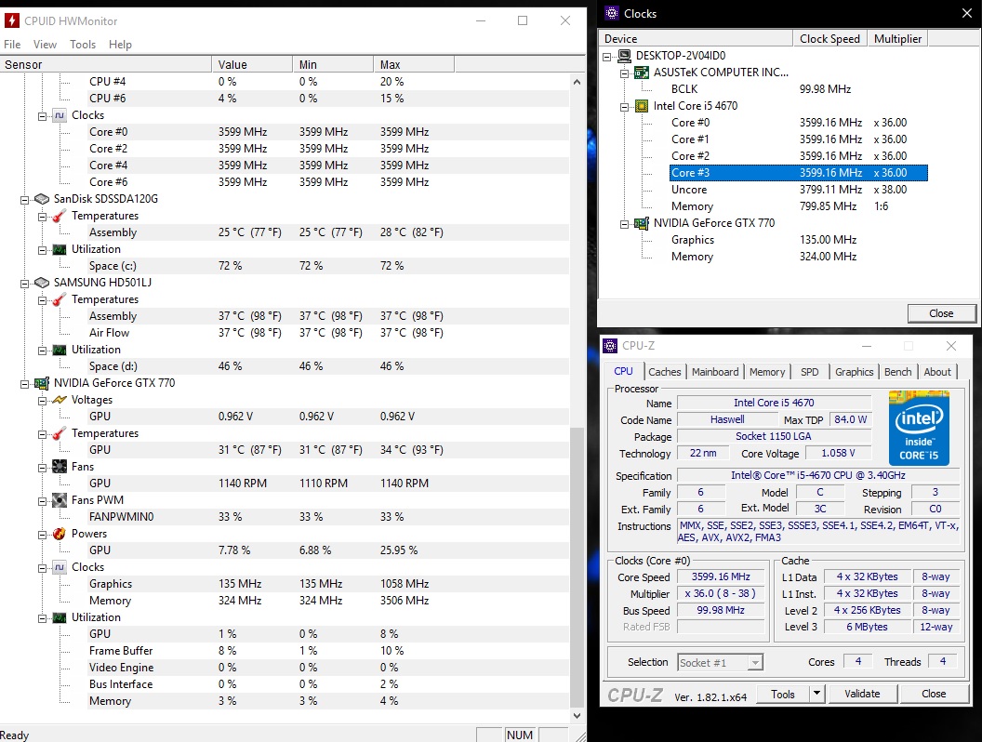This screenshot has width=982, height=742.
Task: Click the GPU Clocks waveform icon
Action: 60,566
